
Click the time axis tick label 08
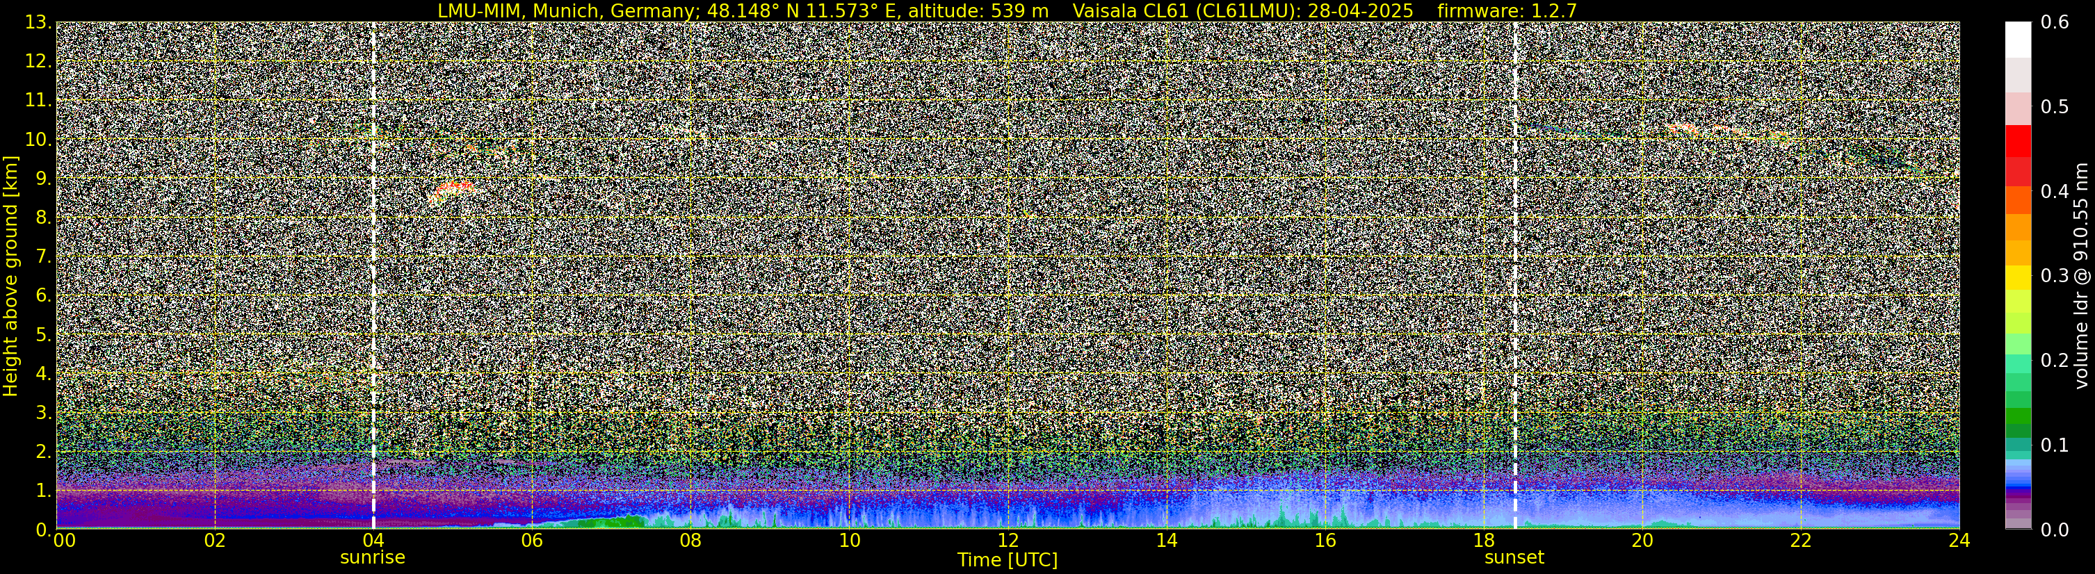[x=690, y=541]
